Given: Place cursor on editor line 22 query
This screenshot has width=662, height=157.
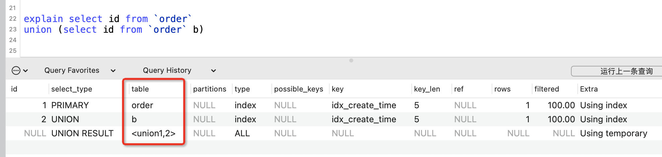Looking at the screenshot, I should (108, 19).
